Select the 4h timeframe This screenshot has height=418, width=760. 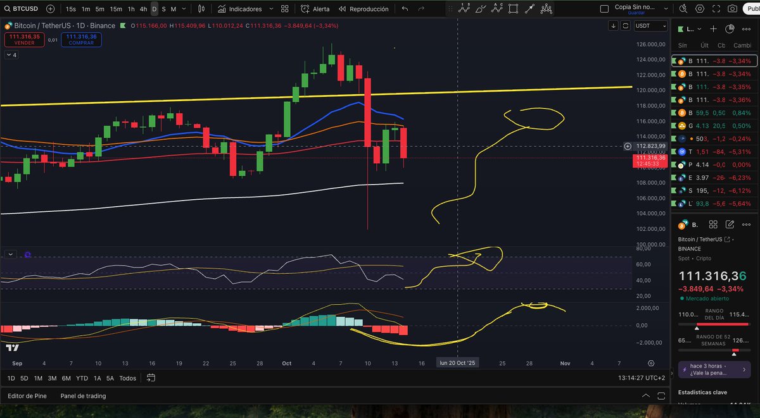click(144, 9)
